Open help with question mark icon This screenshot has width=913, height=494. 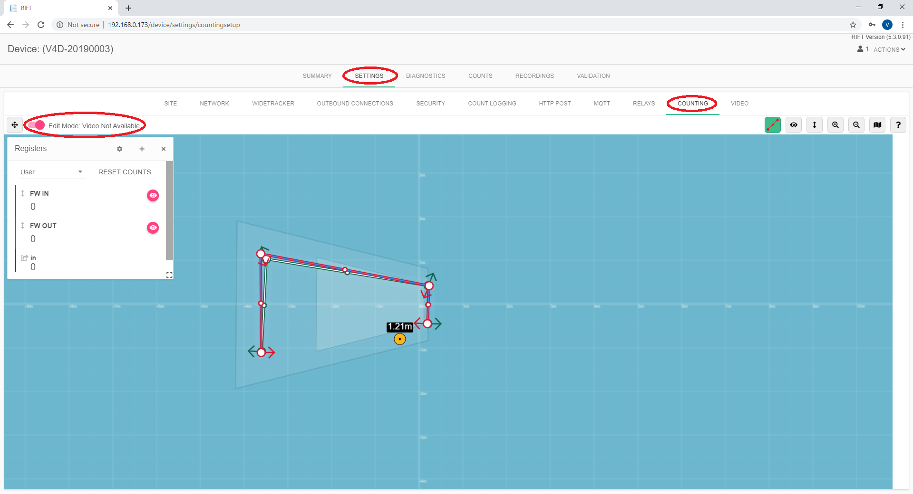click(898, 125)
